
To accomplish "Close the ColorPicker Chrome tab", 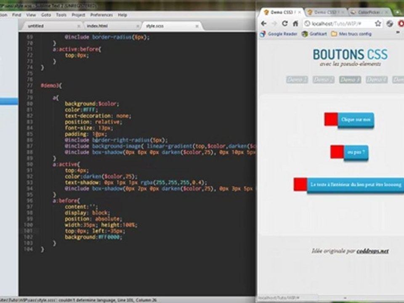I will pos(387,12).
